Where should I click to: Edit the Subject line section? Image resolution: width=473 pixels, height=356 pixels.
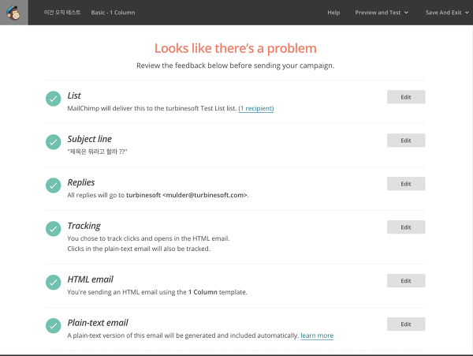[406, 141]
